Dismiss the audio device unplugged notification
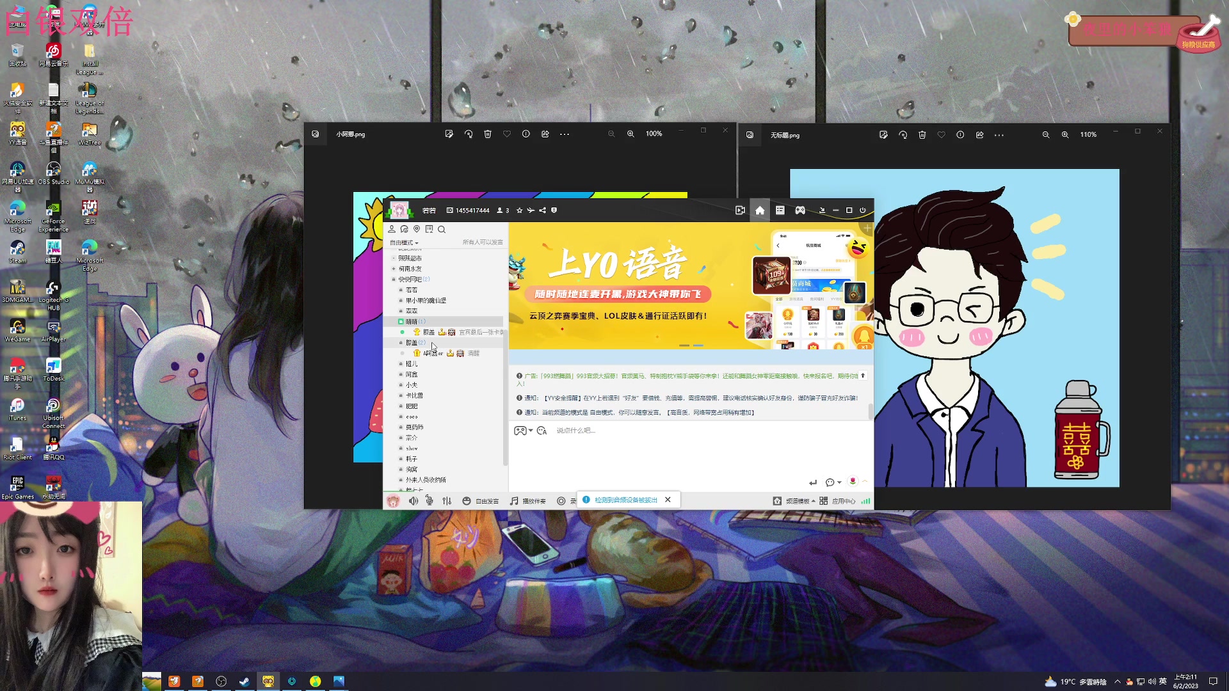Screen dimensions: 1229x691 (668, 500)
